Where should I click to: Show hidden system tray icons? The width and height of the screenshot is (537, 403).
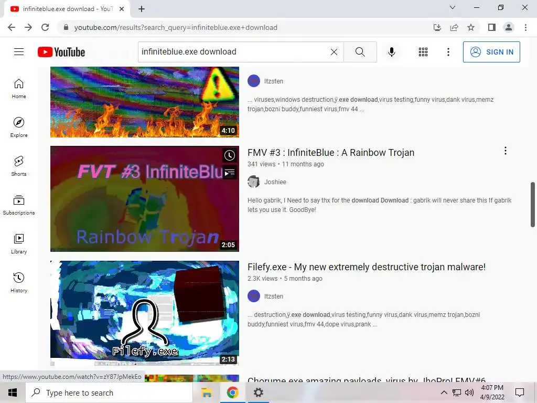[x=444, y=393]
